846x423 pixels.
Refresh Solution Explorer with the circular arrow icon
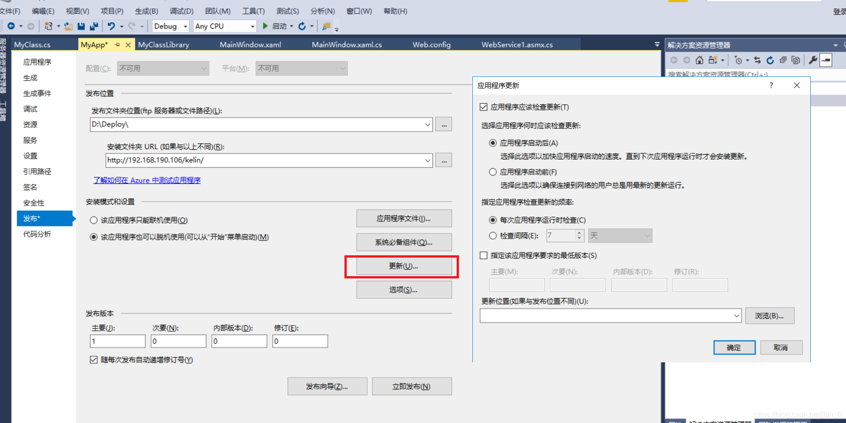click(770, 60)
